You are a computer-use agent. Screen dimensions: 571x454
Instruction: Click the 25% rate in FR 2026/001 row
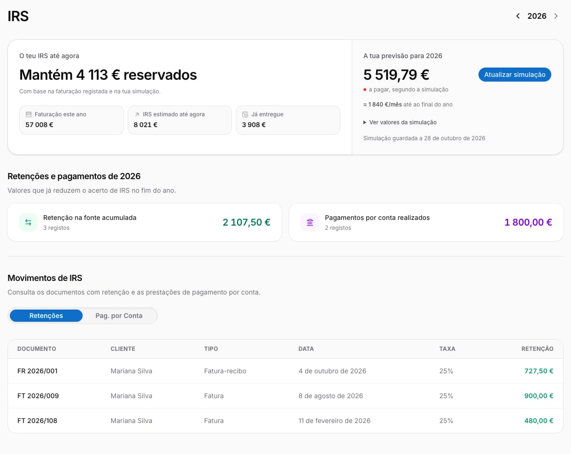click(x=446, y=371)
